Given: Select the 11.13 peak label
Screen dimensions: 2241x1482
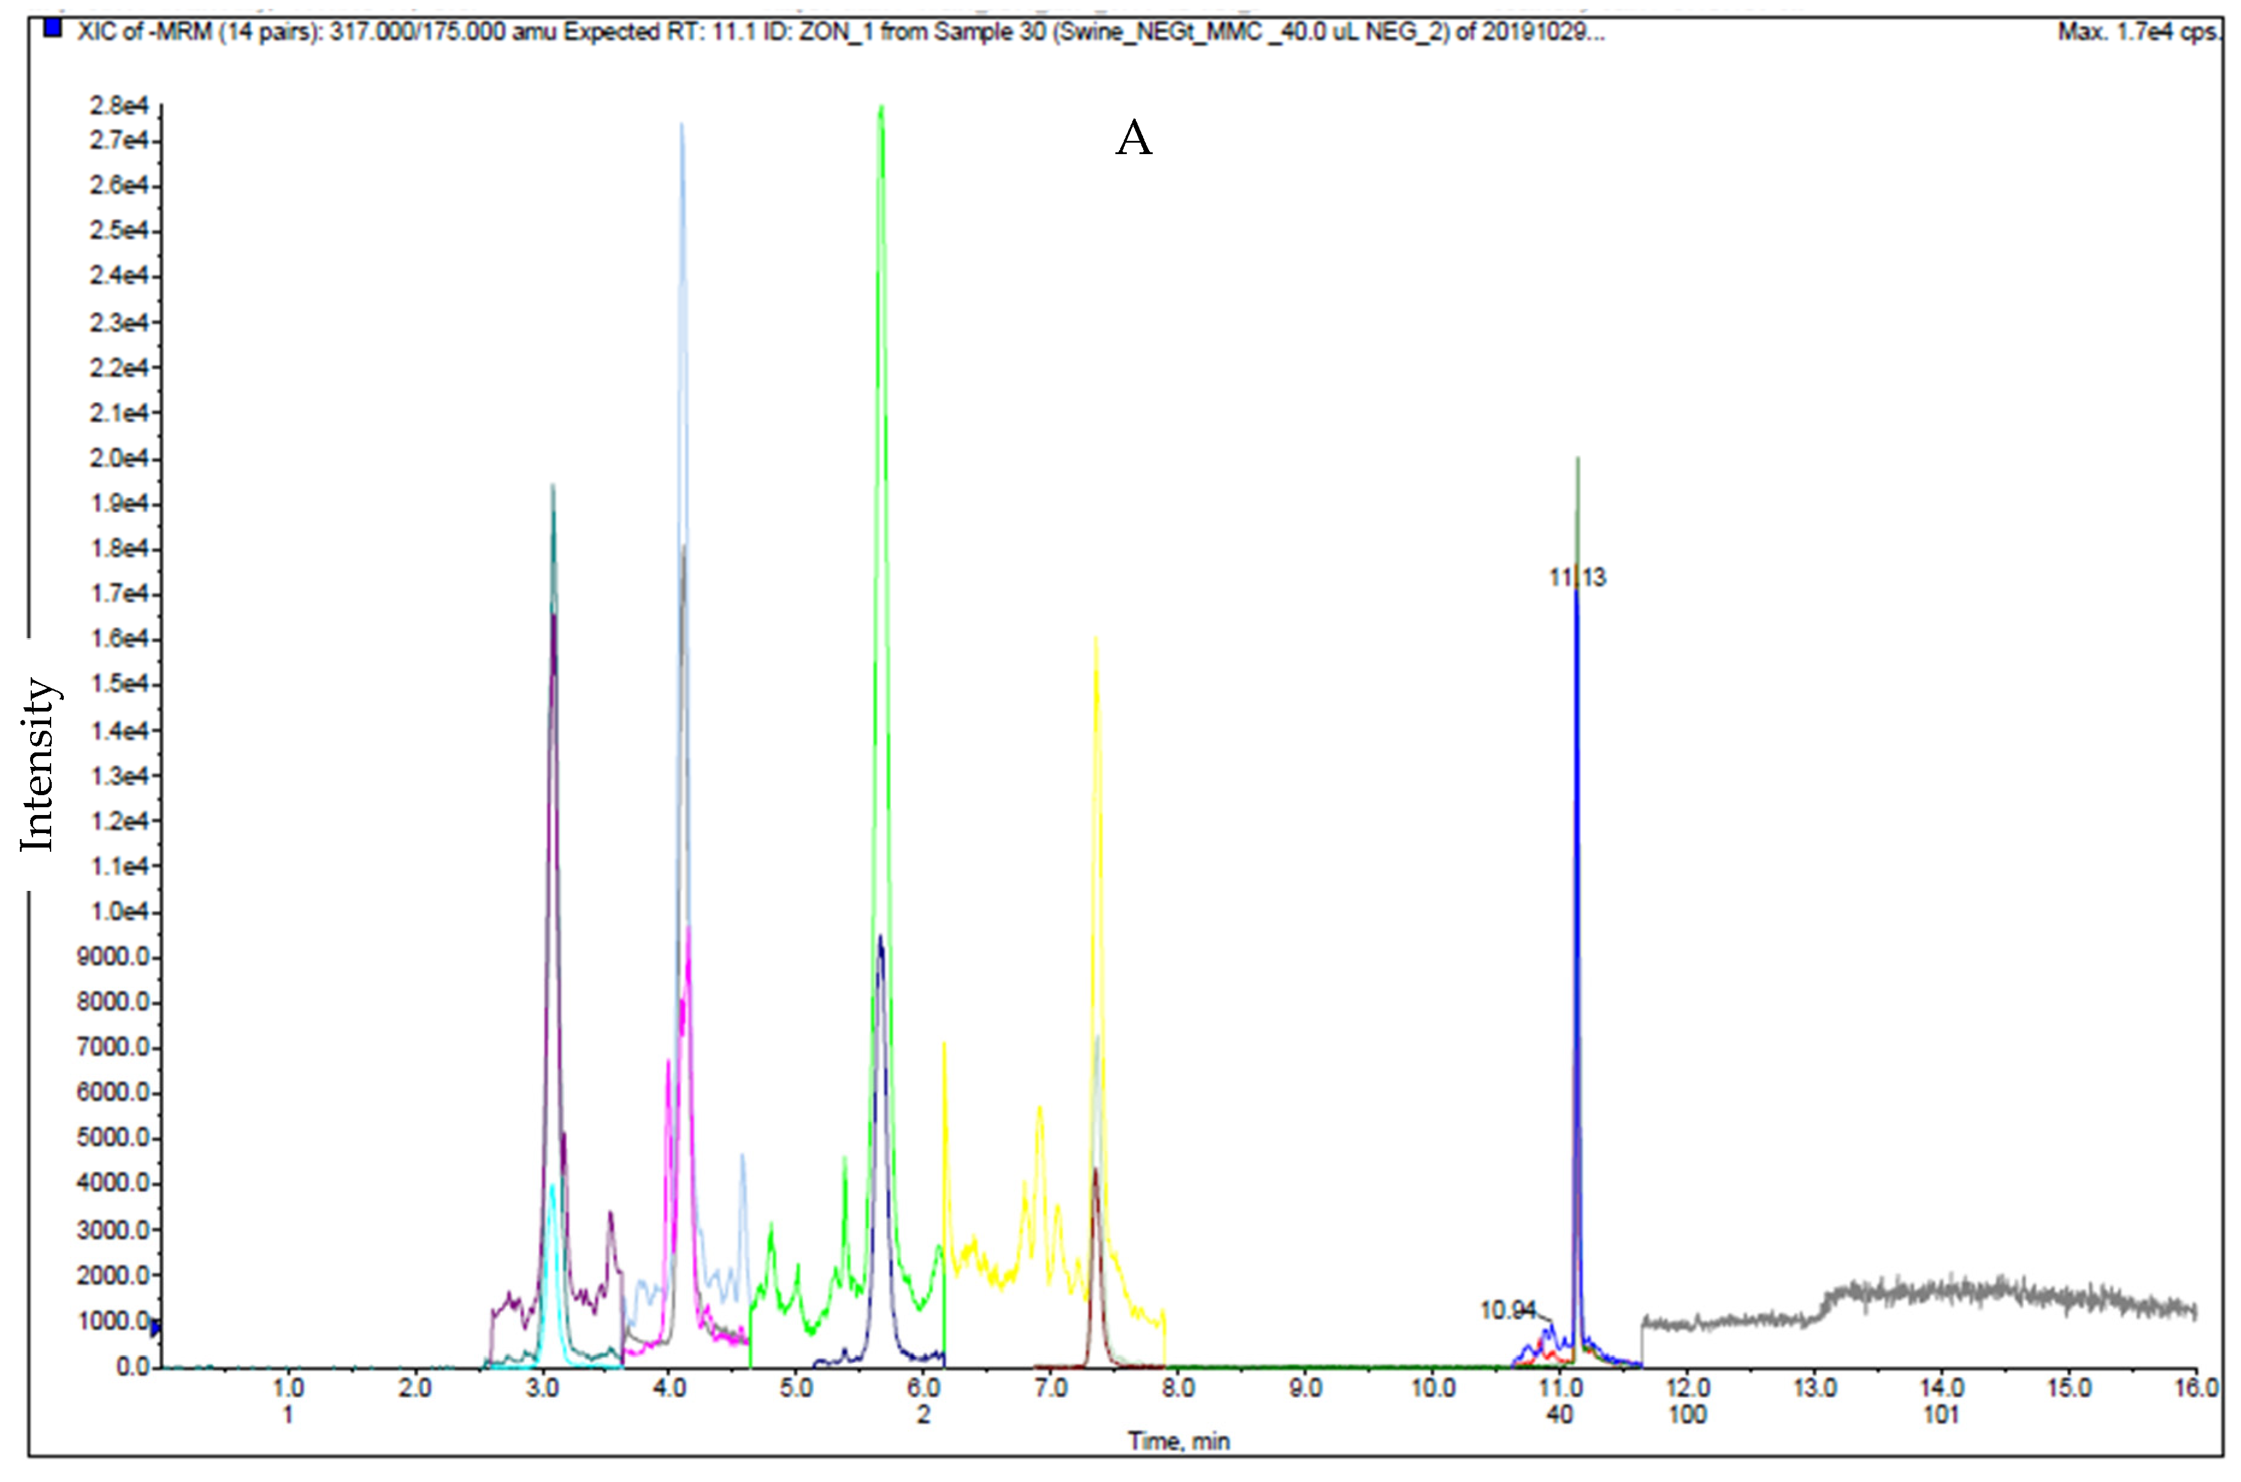Looking at the screenshot, I should point(1576,577).
